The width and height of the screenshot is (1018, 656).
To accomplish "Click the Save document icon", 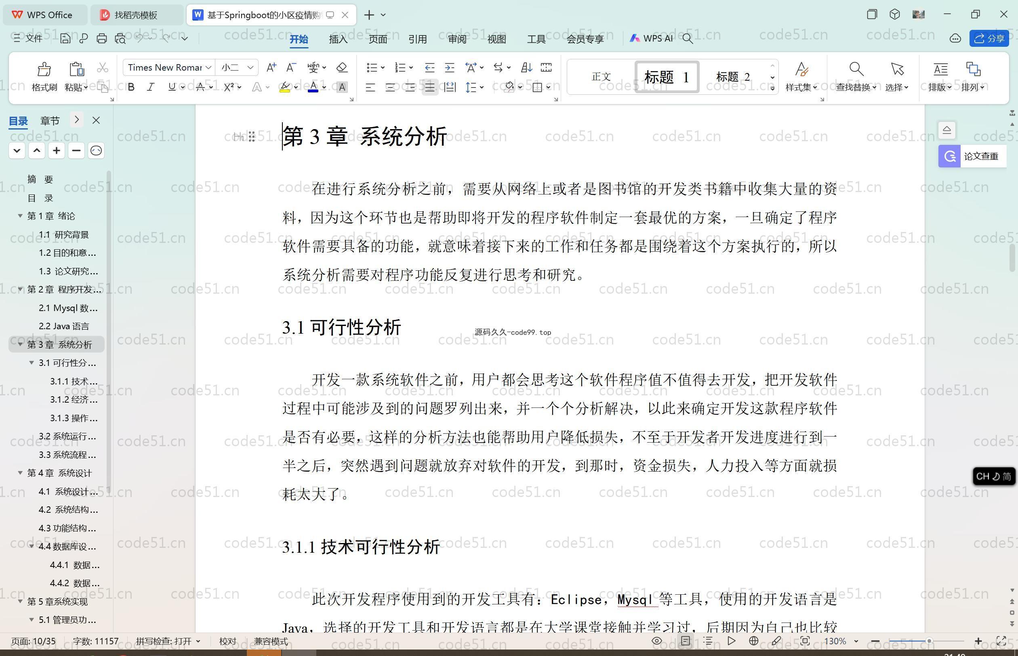I will 65,38.
